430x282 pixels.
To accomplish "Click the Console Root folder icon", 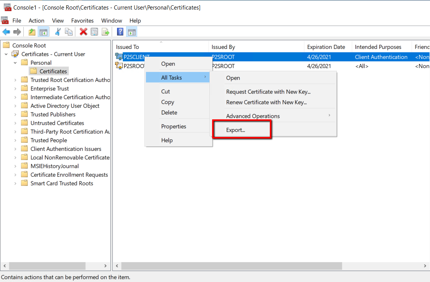I will click(x=6, y=45).
